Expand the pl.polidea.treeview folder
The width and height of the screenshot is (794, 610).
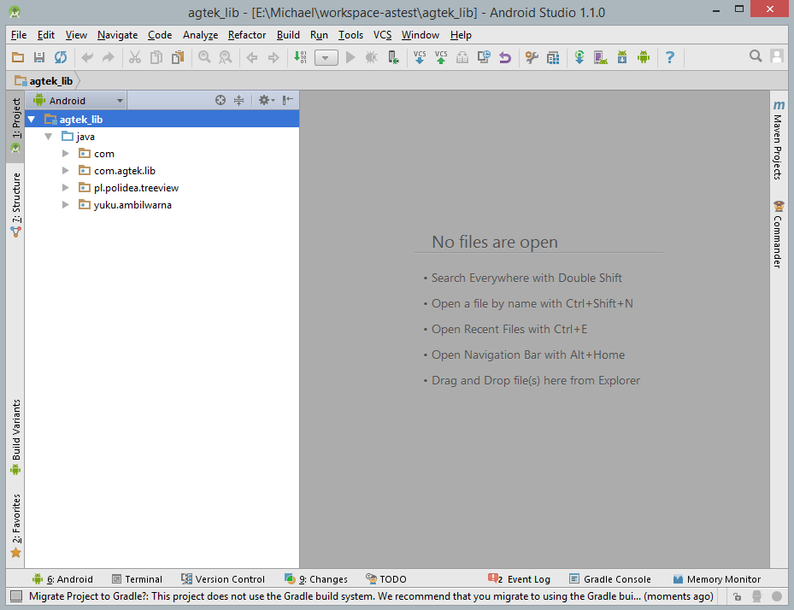[66, 187]
